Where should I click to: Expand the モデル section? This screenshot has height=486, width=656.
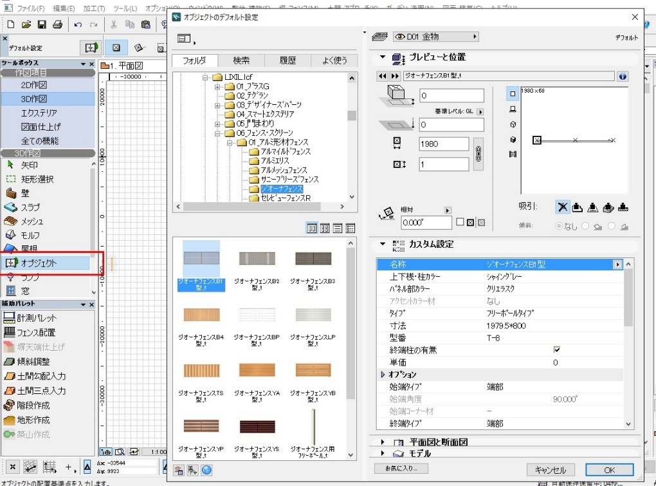[383, 453]
